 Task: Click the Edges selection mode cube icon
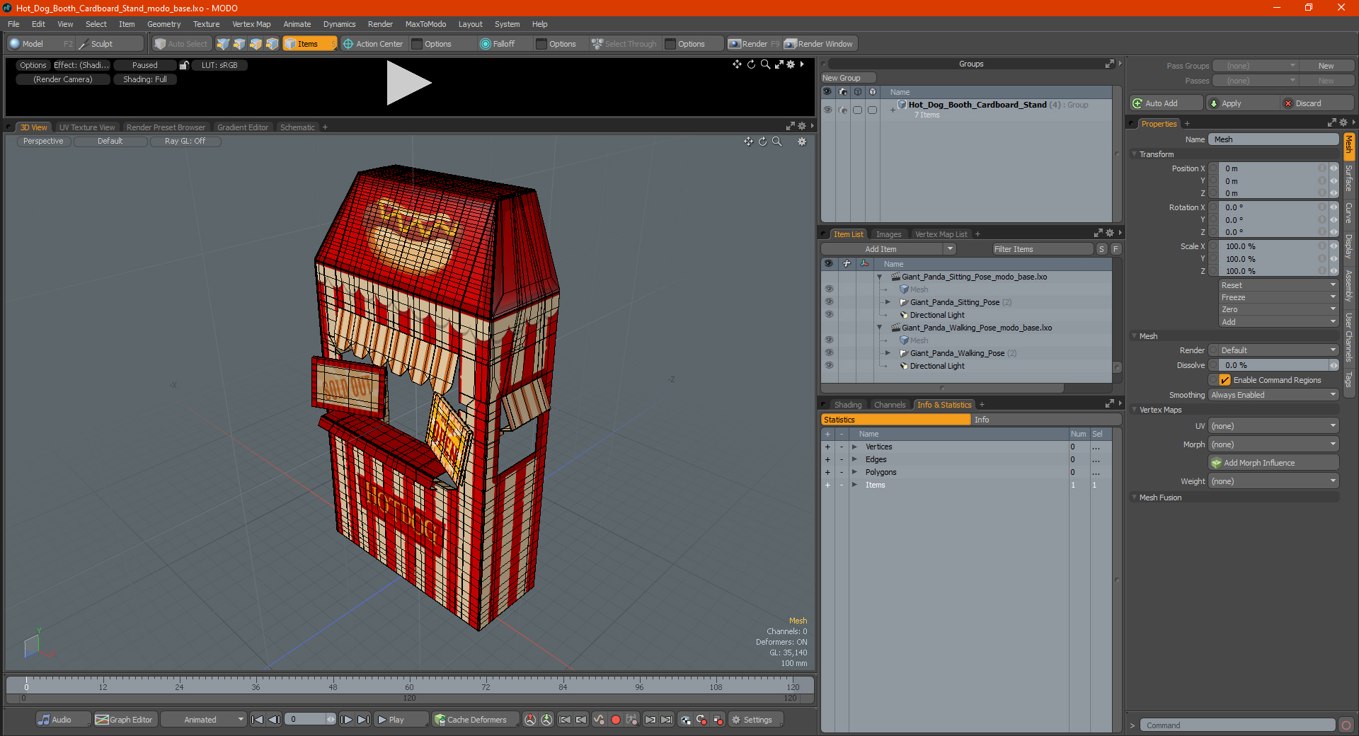[x=239, y=44]
